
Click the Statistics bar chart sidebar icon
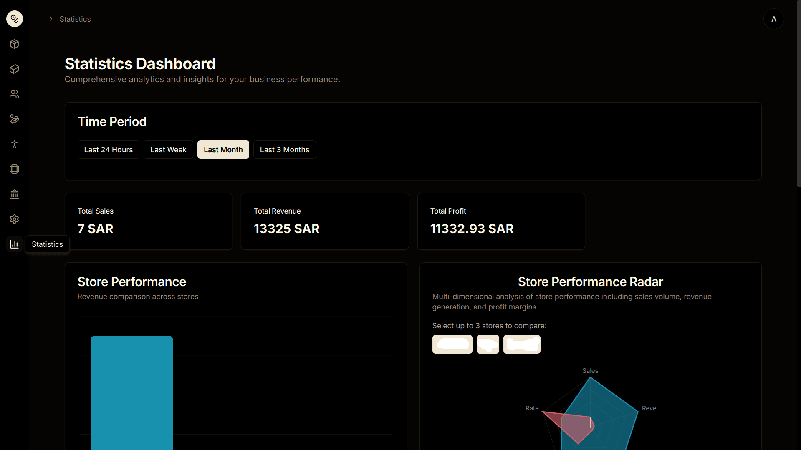(15, 244)
